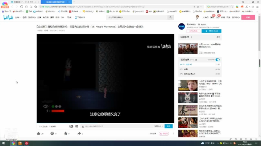
Task: Open Windows Start menu
Action: 3,143
